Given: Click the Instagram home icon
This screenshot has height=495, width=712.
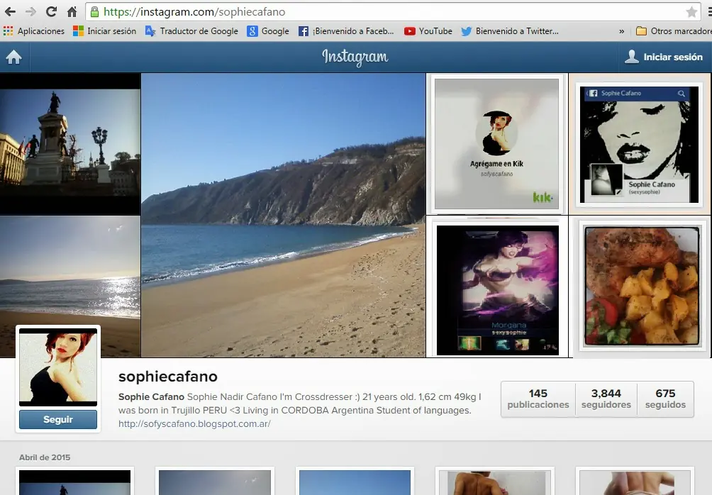Looking at the screenshot, I should (x=13, y=57).
